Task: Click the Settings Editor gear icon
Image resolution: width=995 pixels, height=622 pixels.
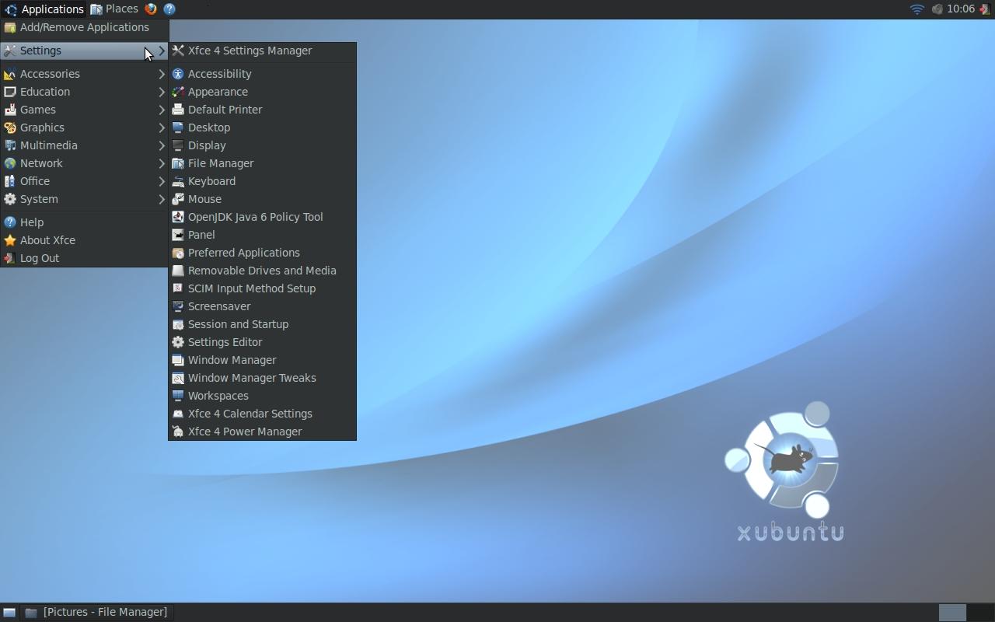Action: click(178, 342)
